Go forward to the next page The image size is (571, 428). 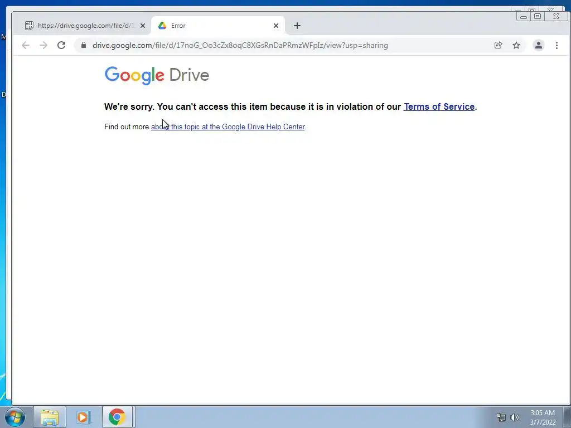point(43,45)
